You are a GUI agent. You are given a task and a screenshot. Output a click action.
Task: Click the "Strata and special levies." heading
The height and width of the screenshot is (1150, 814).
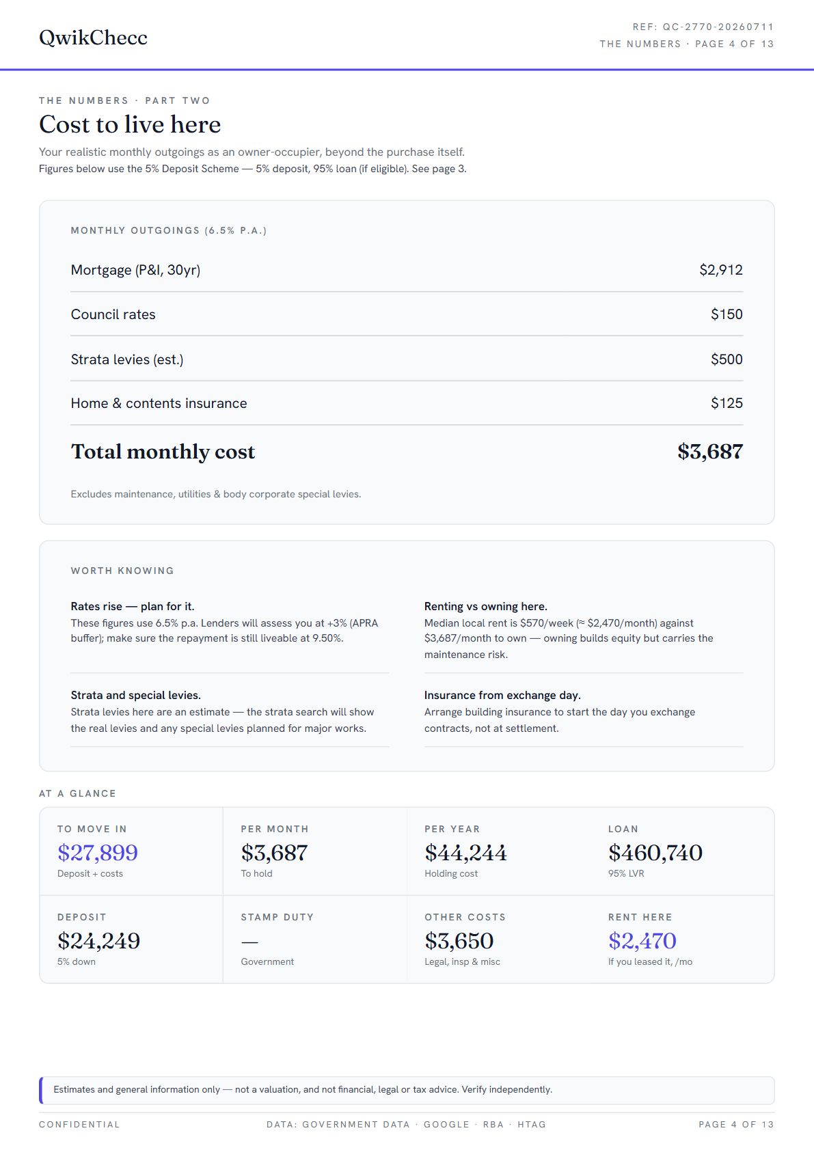(x=136, y=696)
